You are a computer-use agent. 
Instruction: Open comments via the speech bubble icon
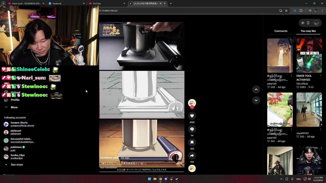(192, 129)
